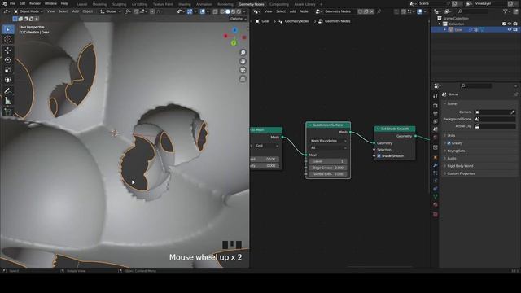Toggle the Shade Smooth checkbox in node
The height and width of the screenshot is (293, 521).
pyautogui.click(x=379, y=155)
